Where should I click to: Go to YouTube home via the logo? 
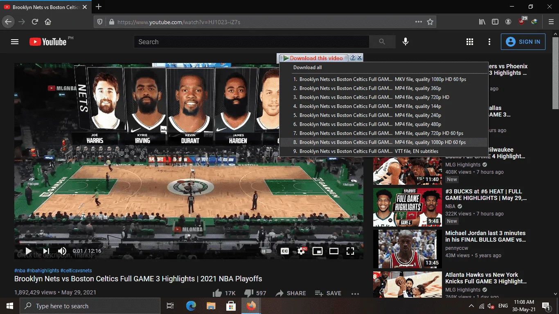click(48, 42)
